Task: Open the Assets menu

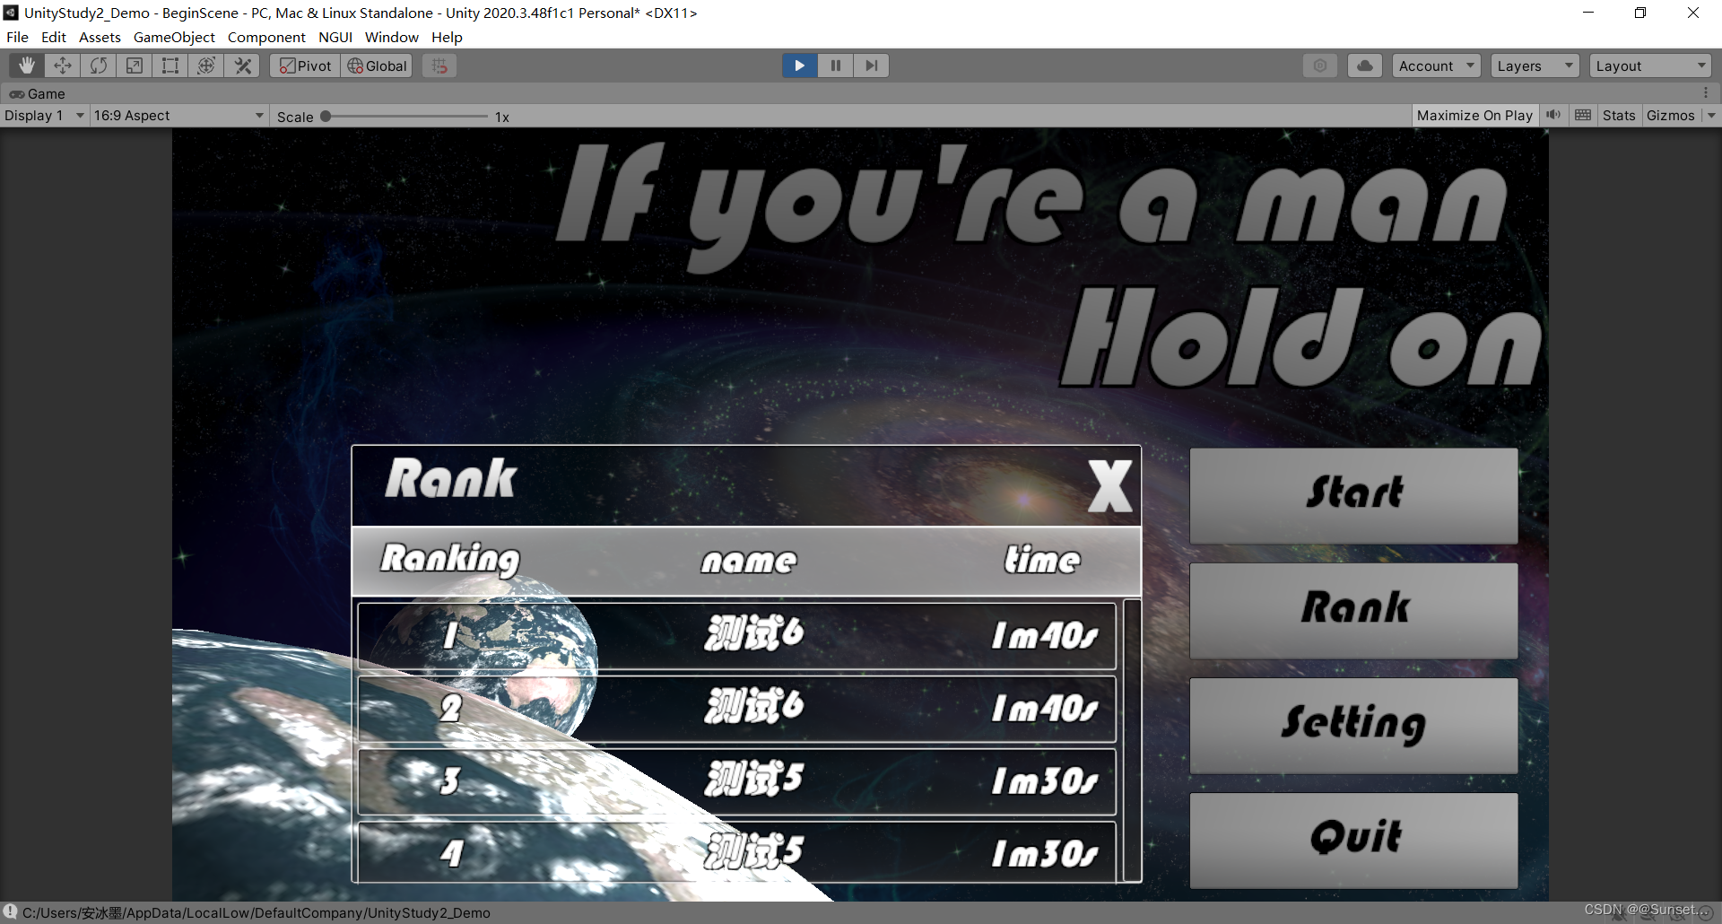Action: (100, 37)
